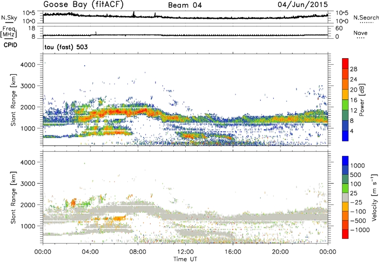Viewport: 379px width, 262px height.
Task: Select the '20' power colorbar label
Action: 353,90
